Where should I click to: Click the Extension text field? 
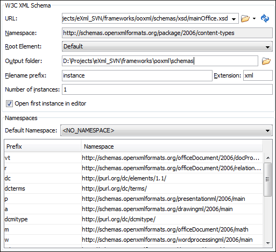[258, 75]
